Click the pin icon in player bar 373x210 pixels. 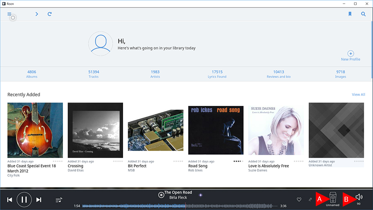(310, 200)
